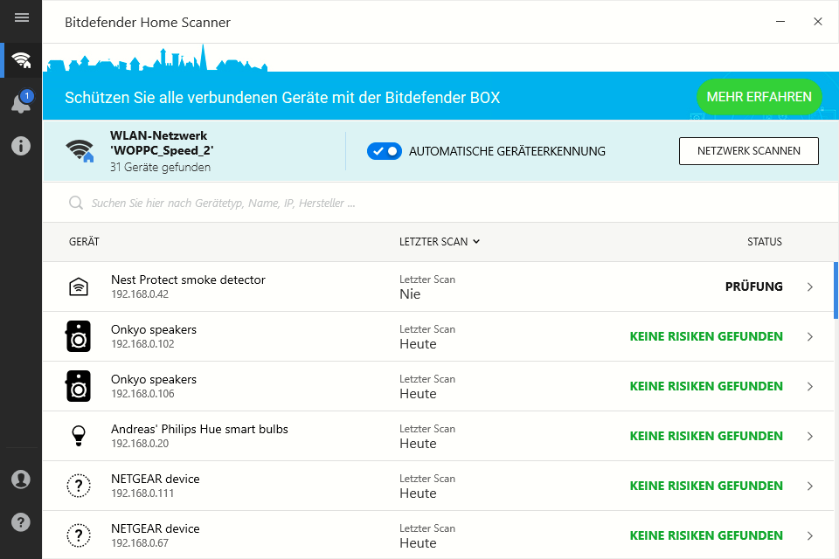Expand the Nest Protect smoke detector row
Viewport: 839px width, 559px height.
pos(809,286)
